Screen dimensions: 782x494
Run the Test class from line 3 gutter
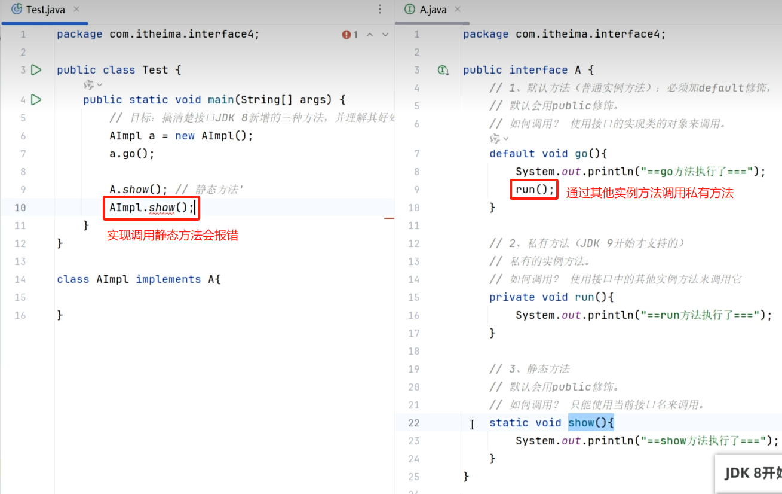36,70
